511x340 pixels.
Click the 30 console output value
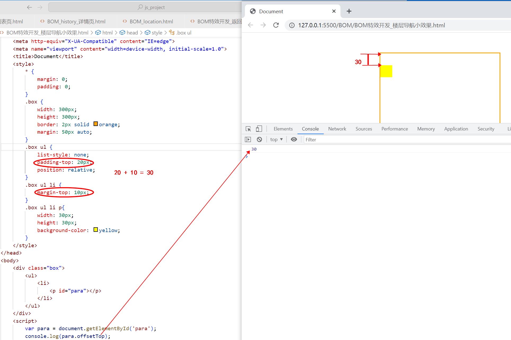click(x=254, y=149)
